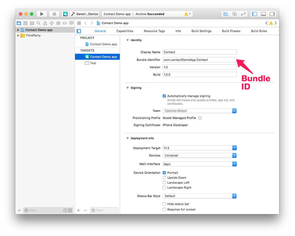This screenshot has width=295, height=236.
Task: Show the Report navigator
Action: (71, 23)
